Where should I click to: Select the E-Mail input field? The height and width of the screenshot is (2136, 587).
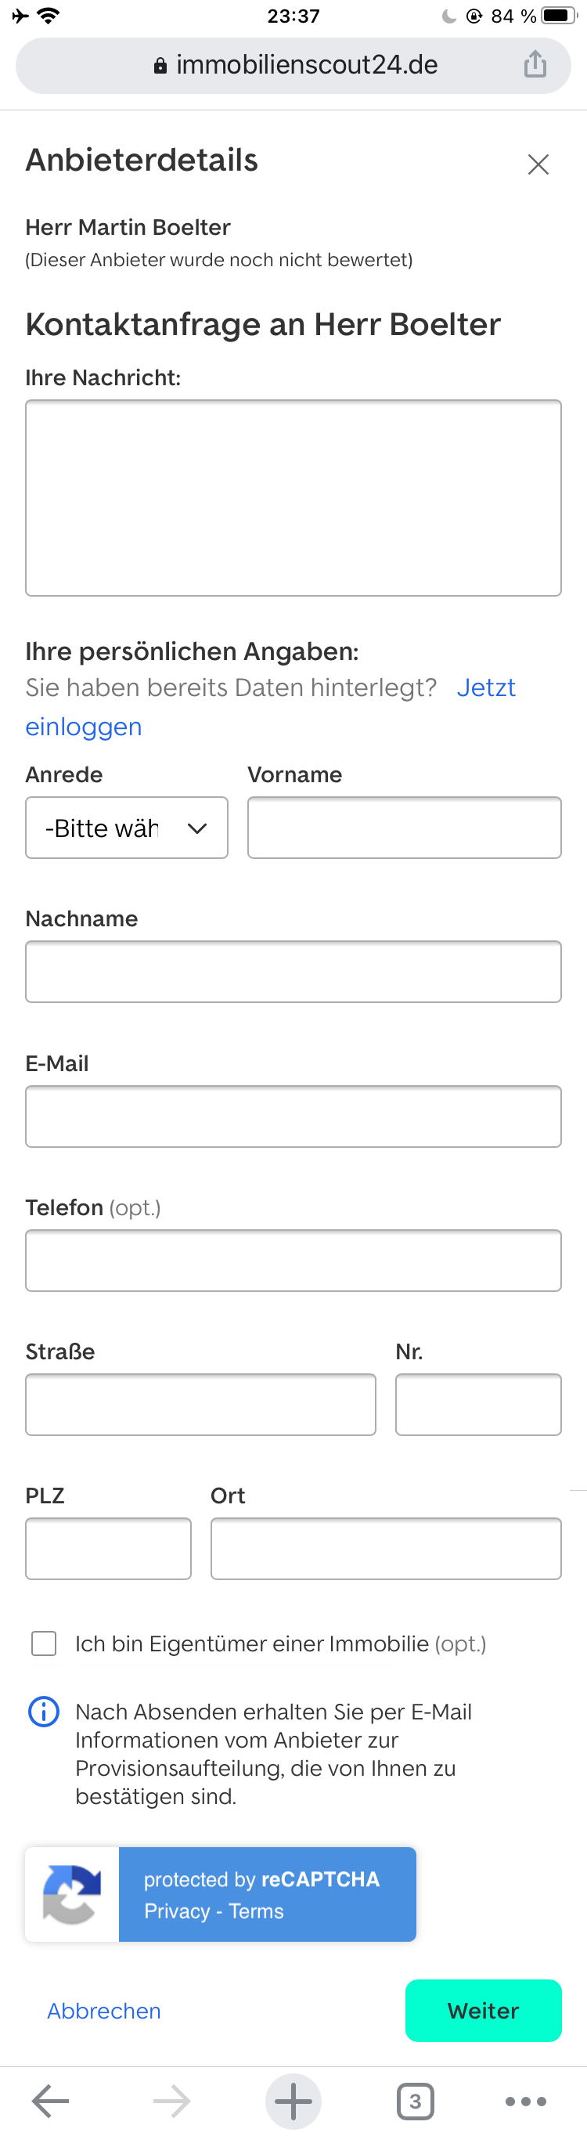(293, 1116)
